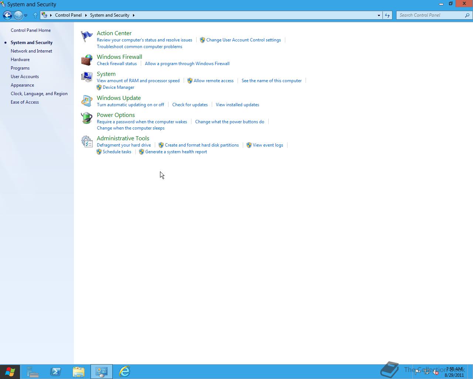Click View amount of RAM and processor speed
The height and width of the screenshot is (379, 473).
point(138,81)
